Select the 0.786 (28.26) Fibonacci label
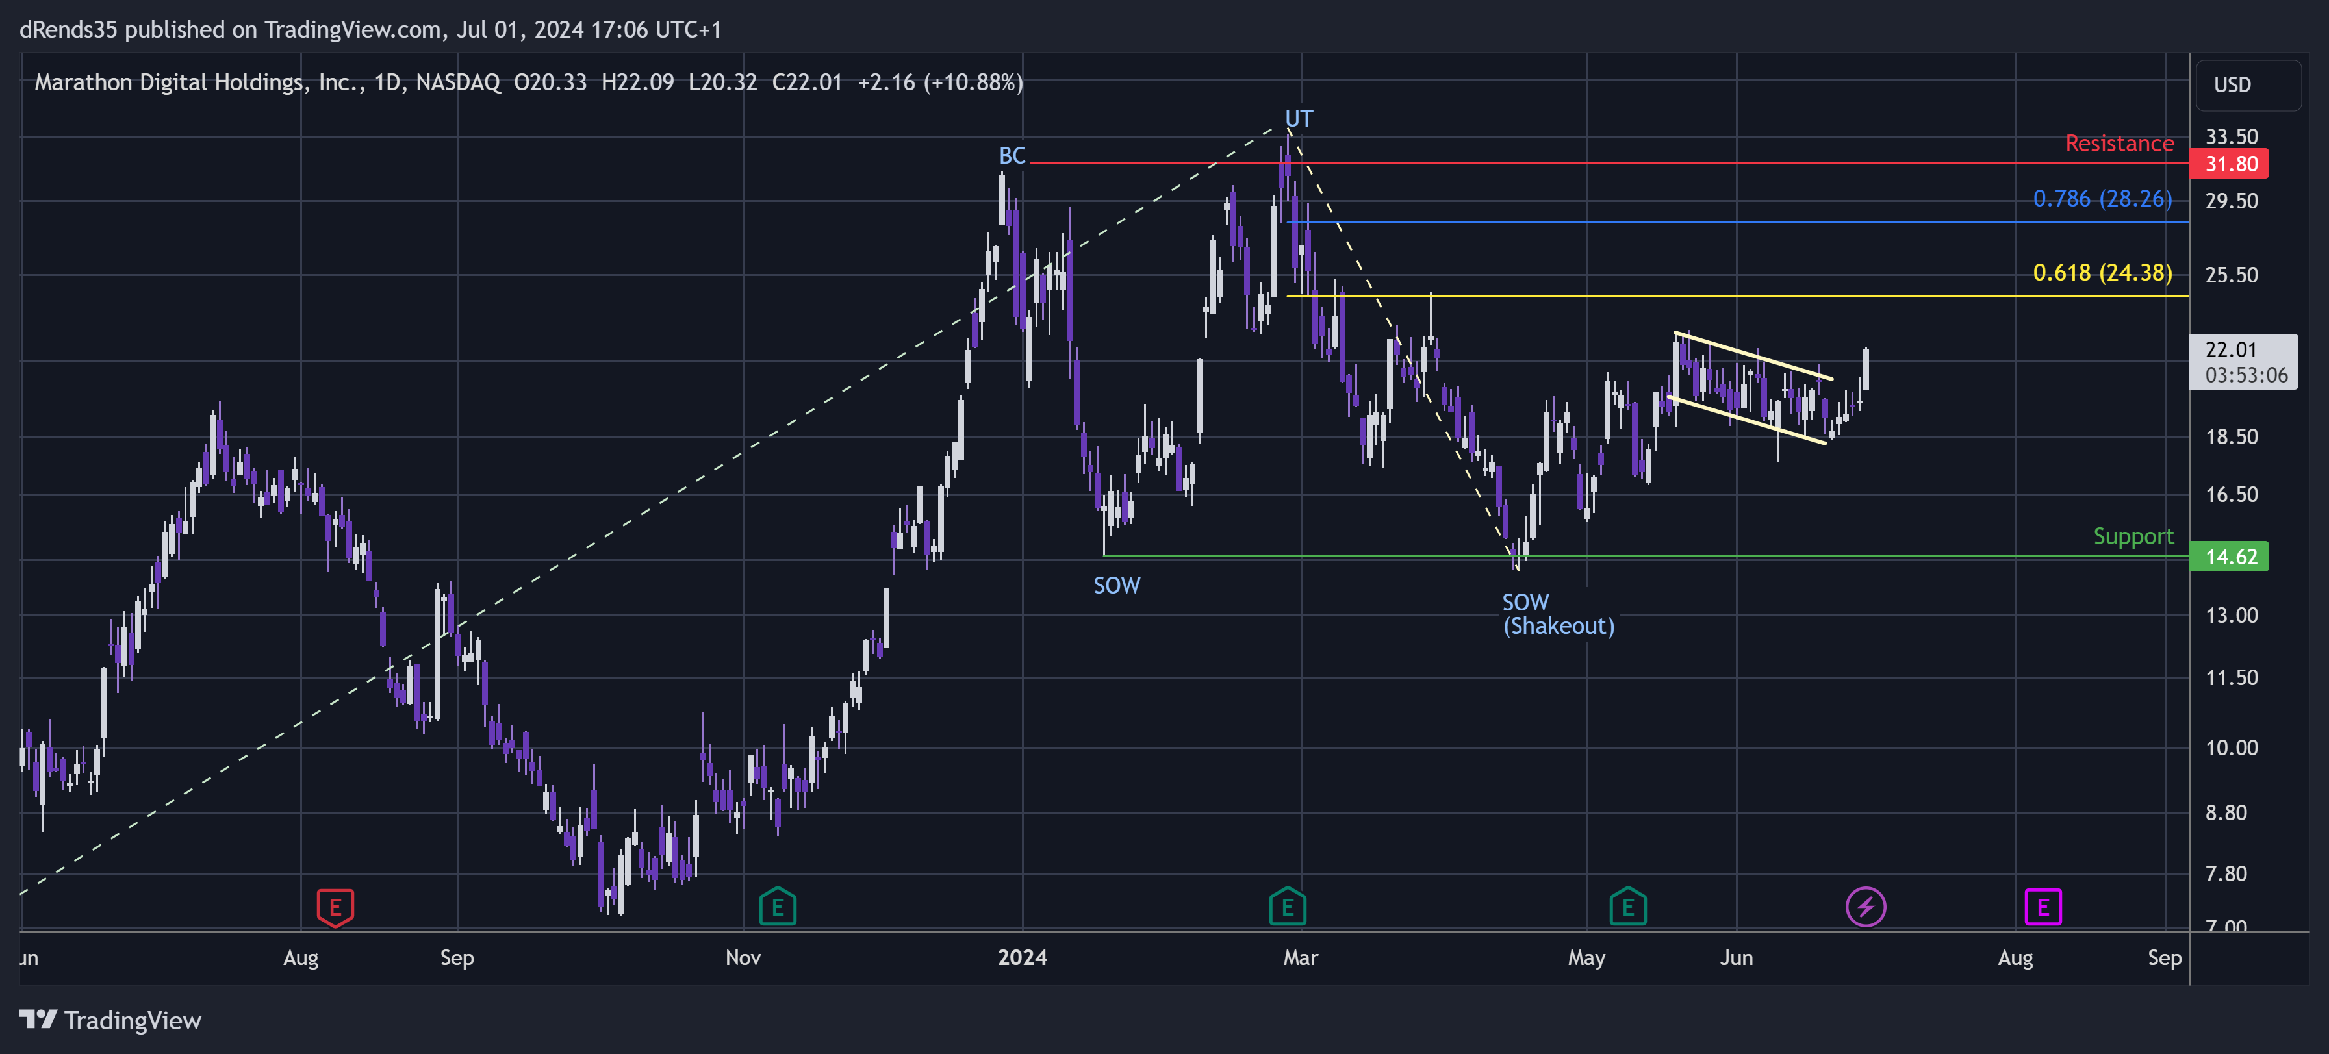 (2102, 199)
